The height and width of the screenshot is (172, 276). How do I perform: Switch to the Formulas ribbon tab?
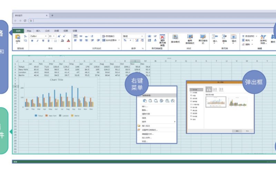coord(47,31)
